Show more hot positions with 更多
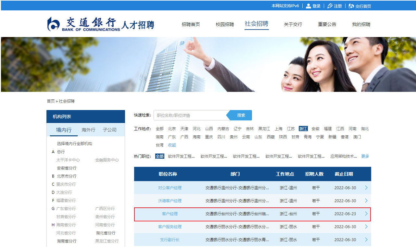 [x=365, y=156]
